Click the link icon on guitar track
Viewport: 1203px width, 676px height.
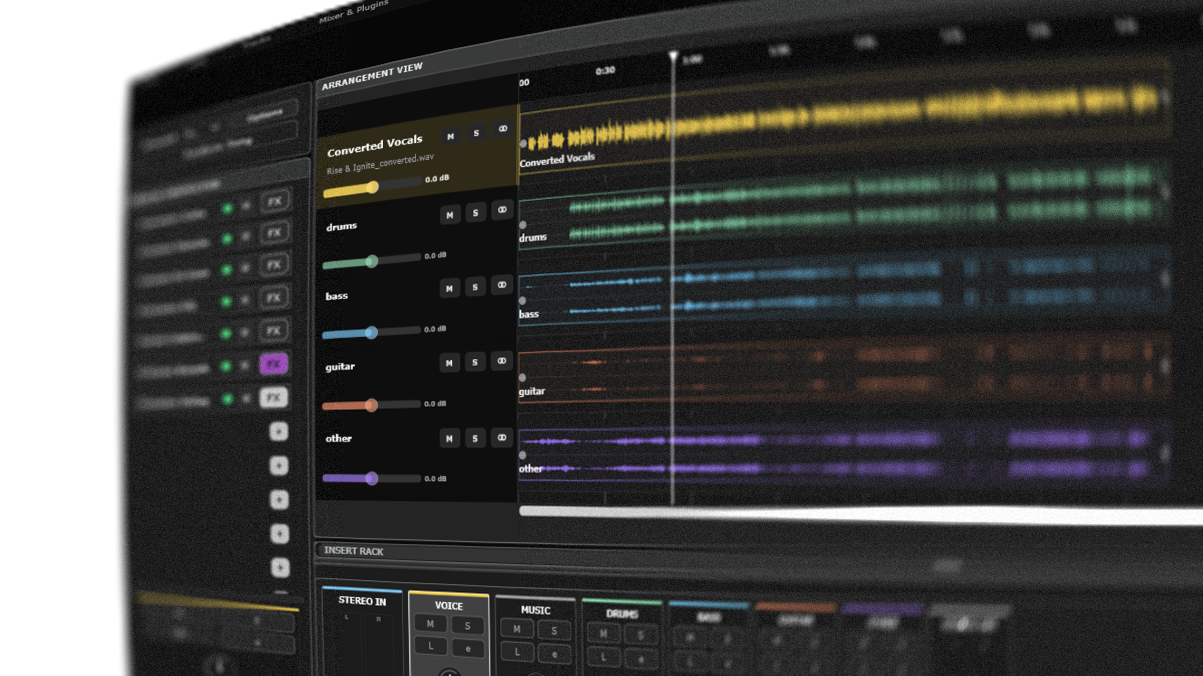pyautogui.click(x=502, y=361)
